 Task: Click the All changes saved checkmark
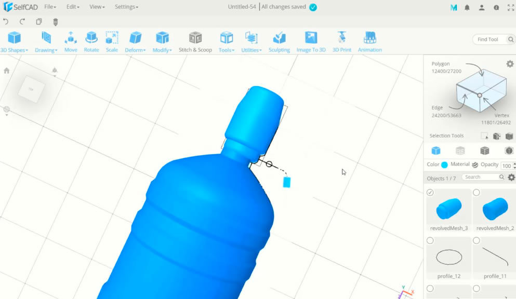coord(313,7)
